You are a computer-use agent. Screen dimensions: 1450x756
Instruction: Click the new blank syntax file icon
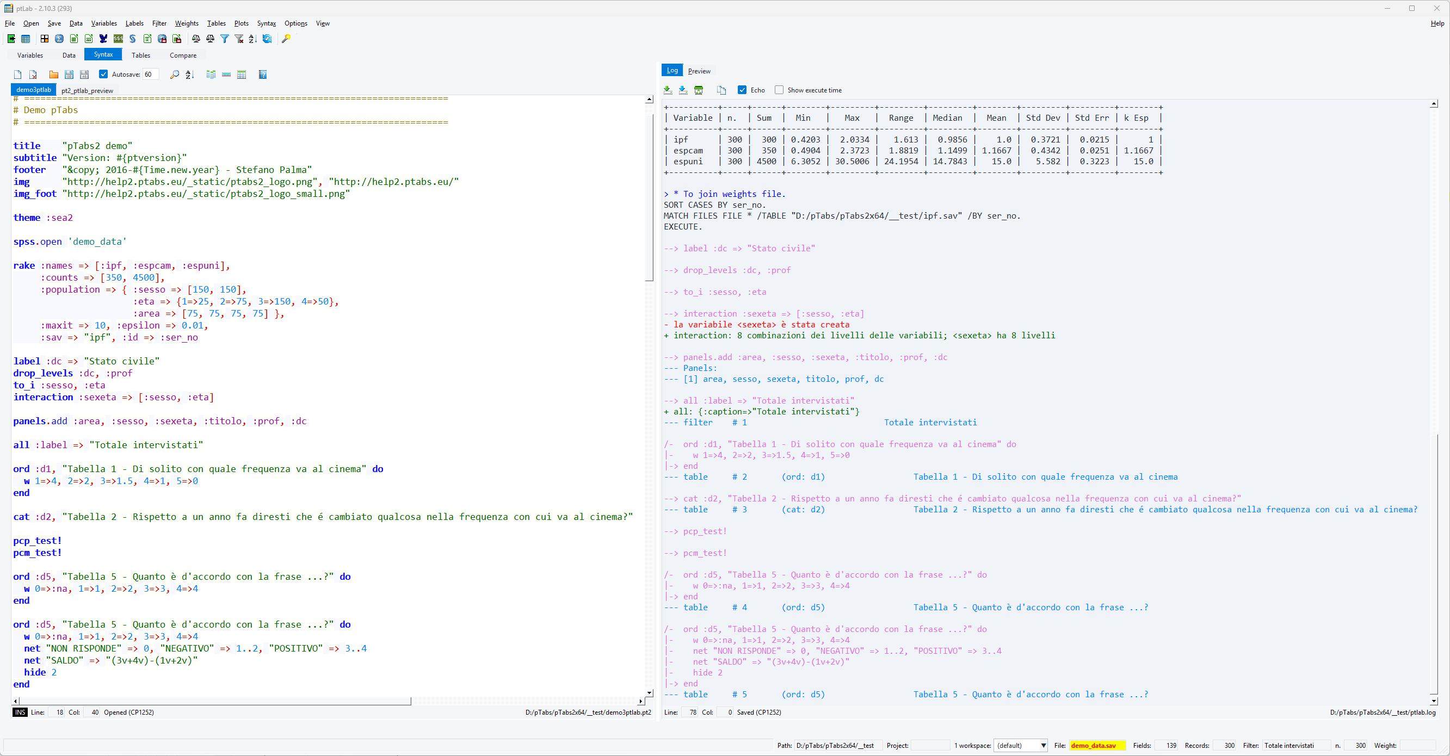pyautogui.click(x=17, y=75)
